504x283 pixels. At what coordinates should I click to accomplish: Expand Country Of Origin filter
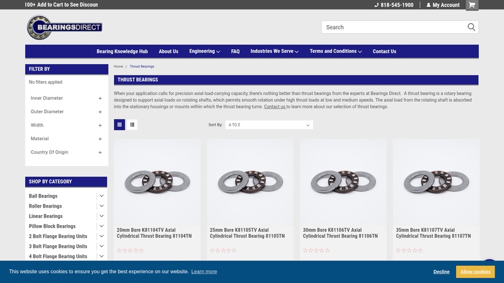point(100,152)
